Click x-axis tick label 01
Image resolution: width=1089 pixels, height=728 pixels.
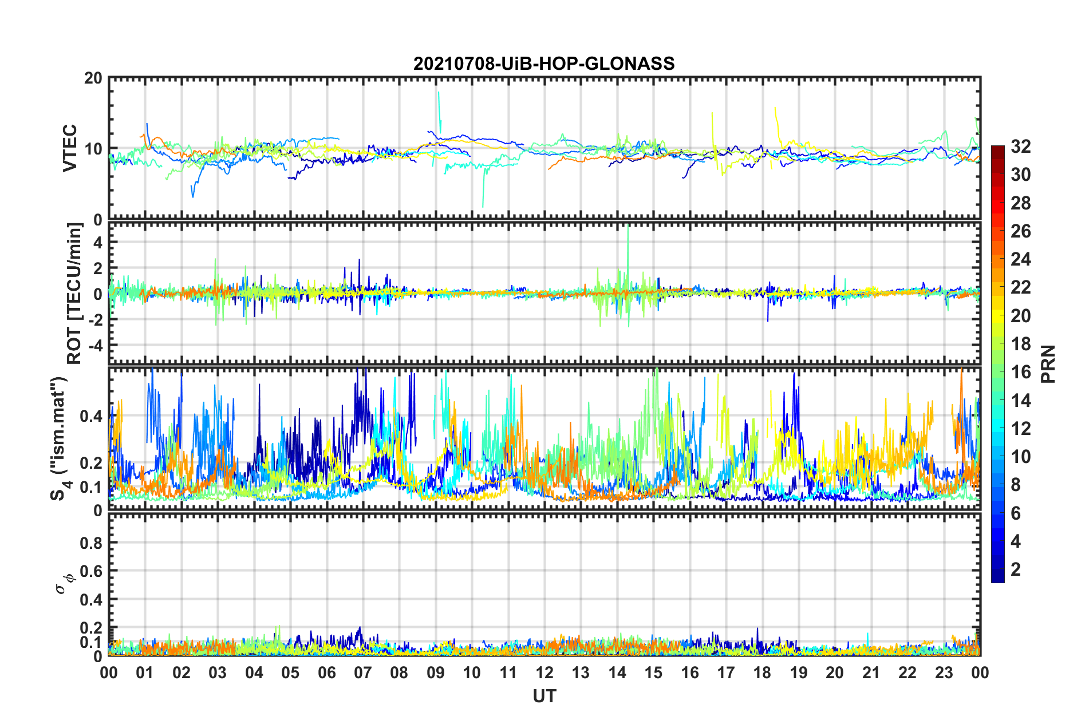point(145,672)
